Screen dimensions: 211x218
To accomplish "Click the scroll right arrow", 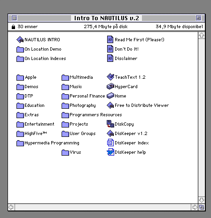I will [195, 207].
